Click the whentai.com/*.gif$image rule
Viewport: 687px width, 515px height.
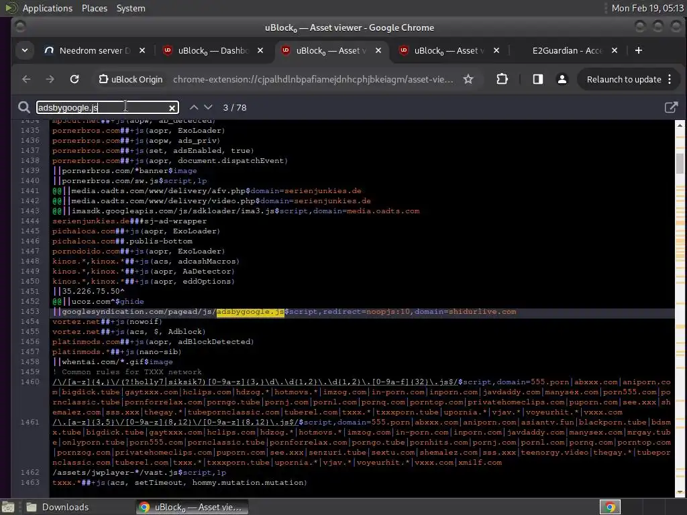(113, 361)
